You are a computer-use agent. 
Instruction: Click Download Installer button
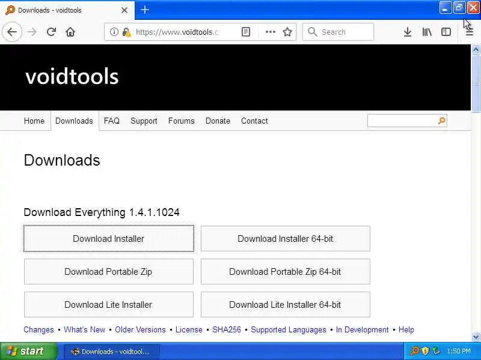pos(109,238)
